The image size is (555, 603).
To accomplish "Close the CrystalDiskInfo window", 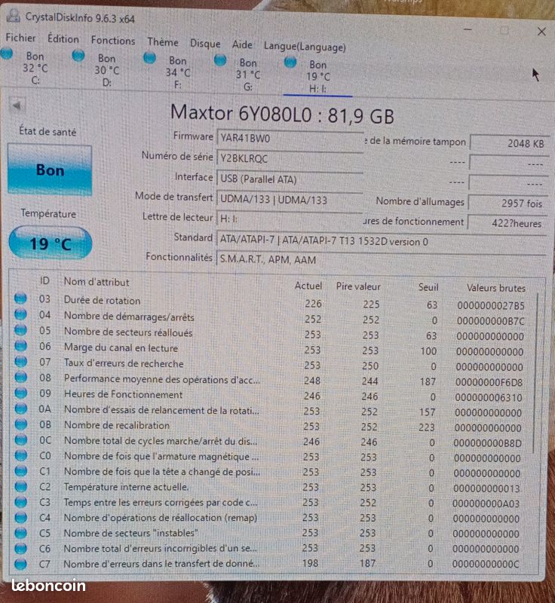I will (541, 32).
